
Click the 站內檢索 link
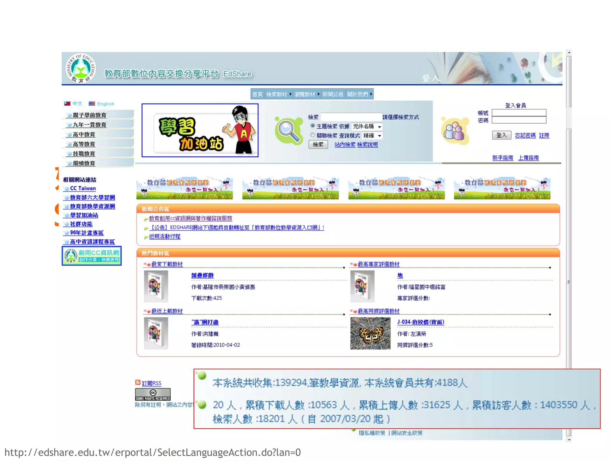(x=345, y=144)
